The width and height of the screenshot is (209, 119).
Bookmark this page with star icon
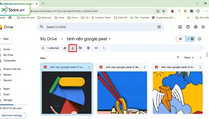[164, 11]
